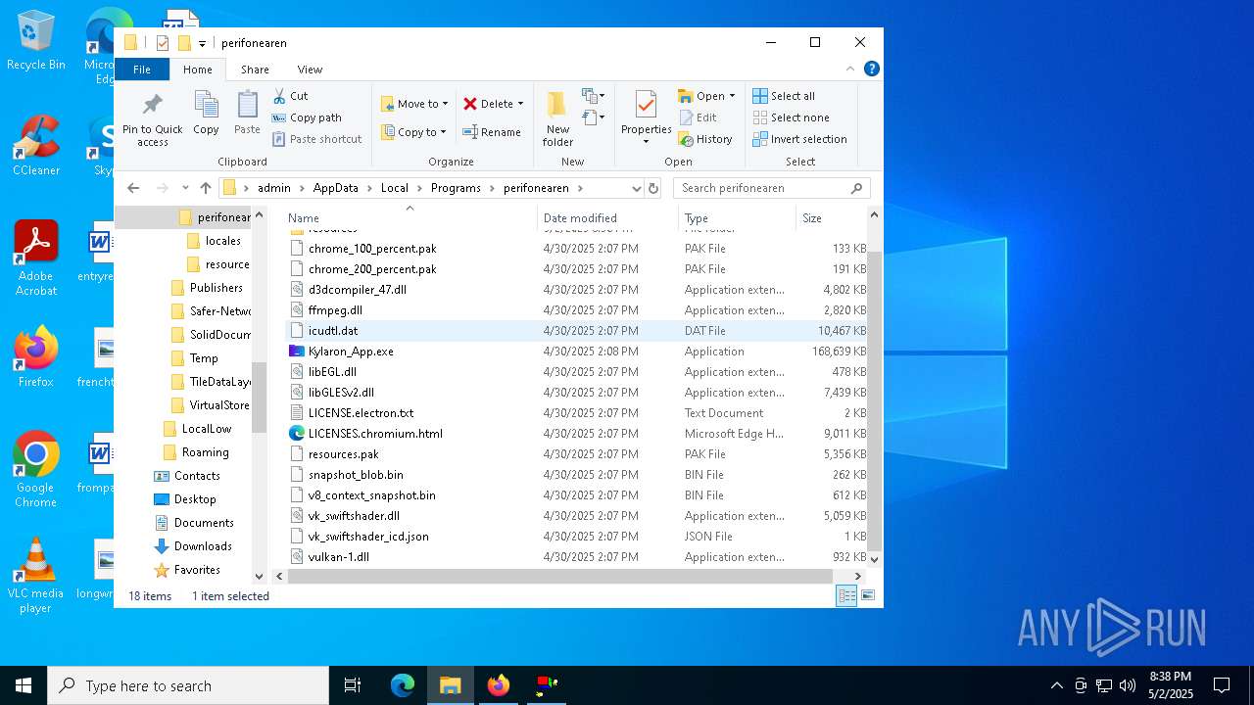
Task: Click the Type here to search box
Action: tap(188, 685)
